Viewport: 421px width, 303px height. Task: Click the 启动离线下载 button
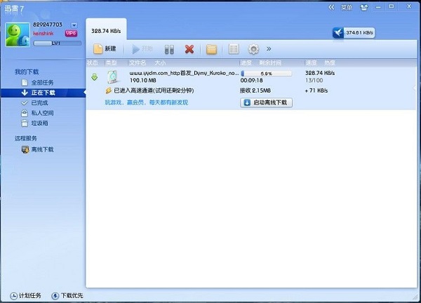(x=266, y=102)
